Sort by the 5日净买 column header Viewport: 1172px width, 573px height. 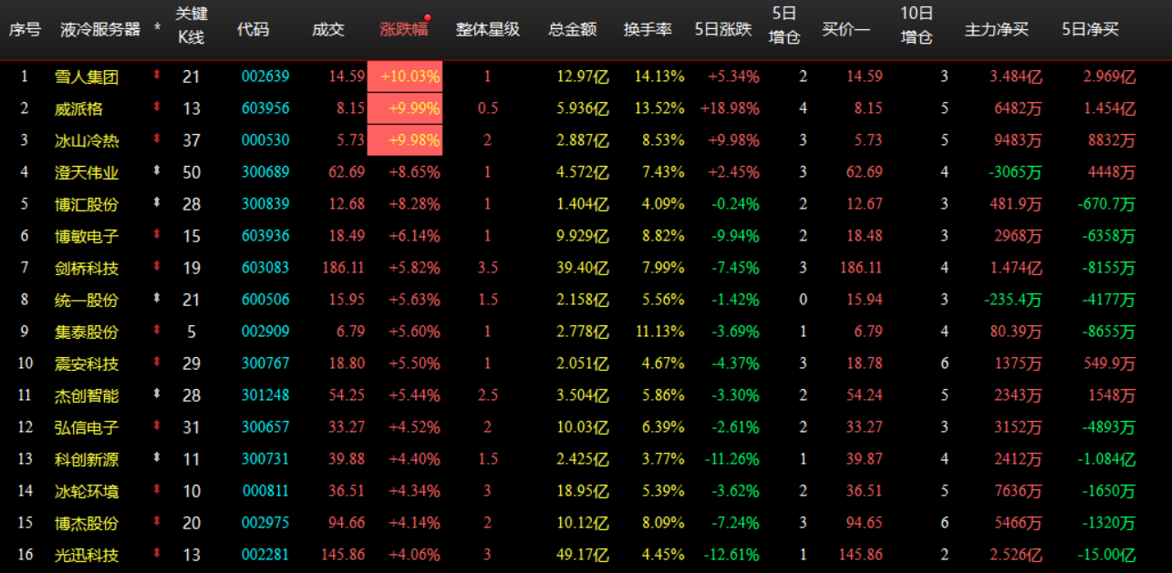(1091, 29)
